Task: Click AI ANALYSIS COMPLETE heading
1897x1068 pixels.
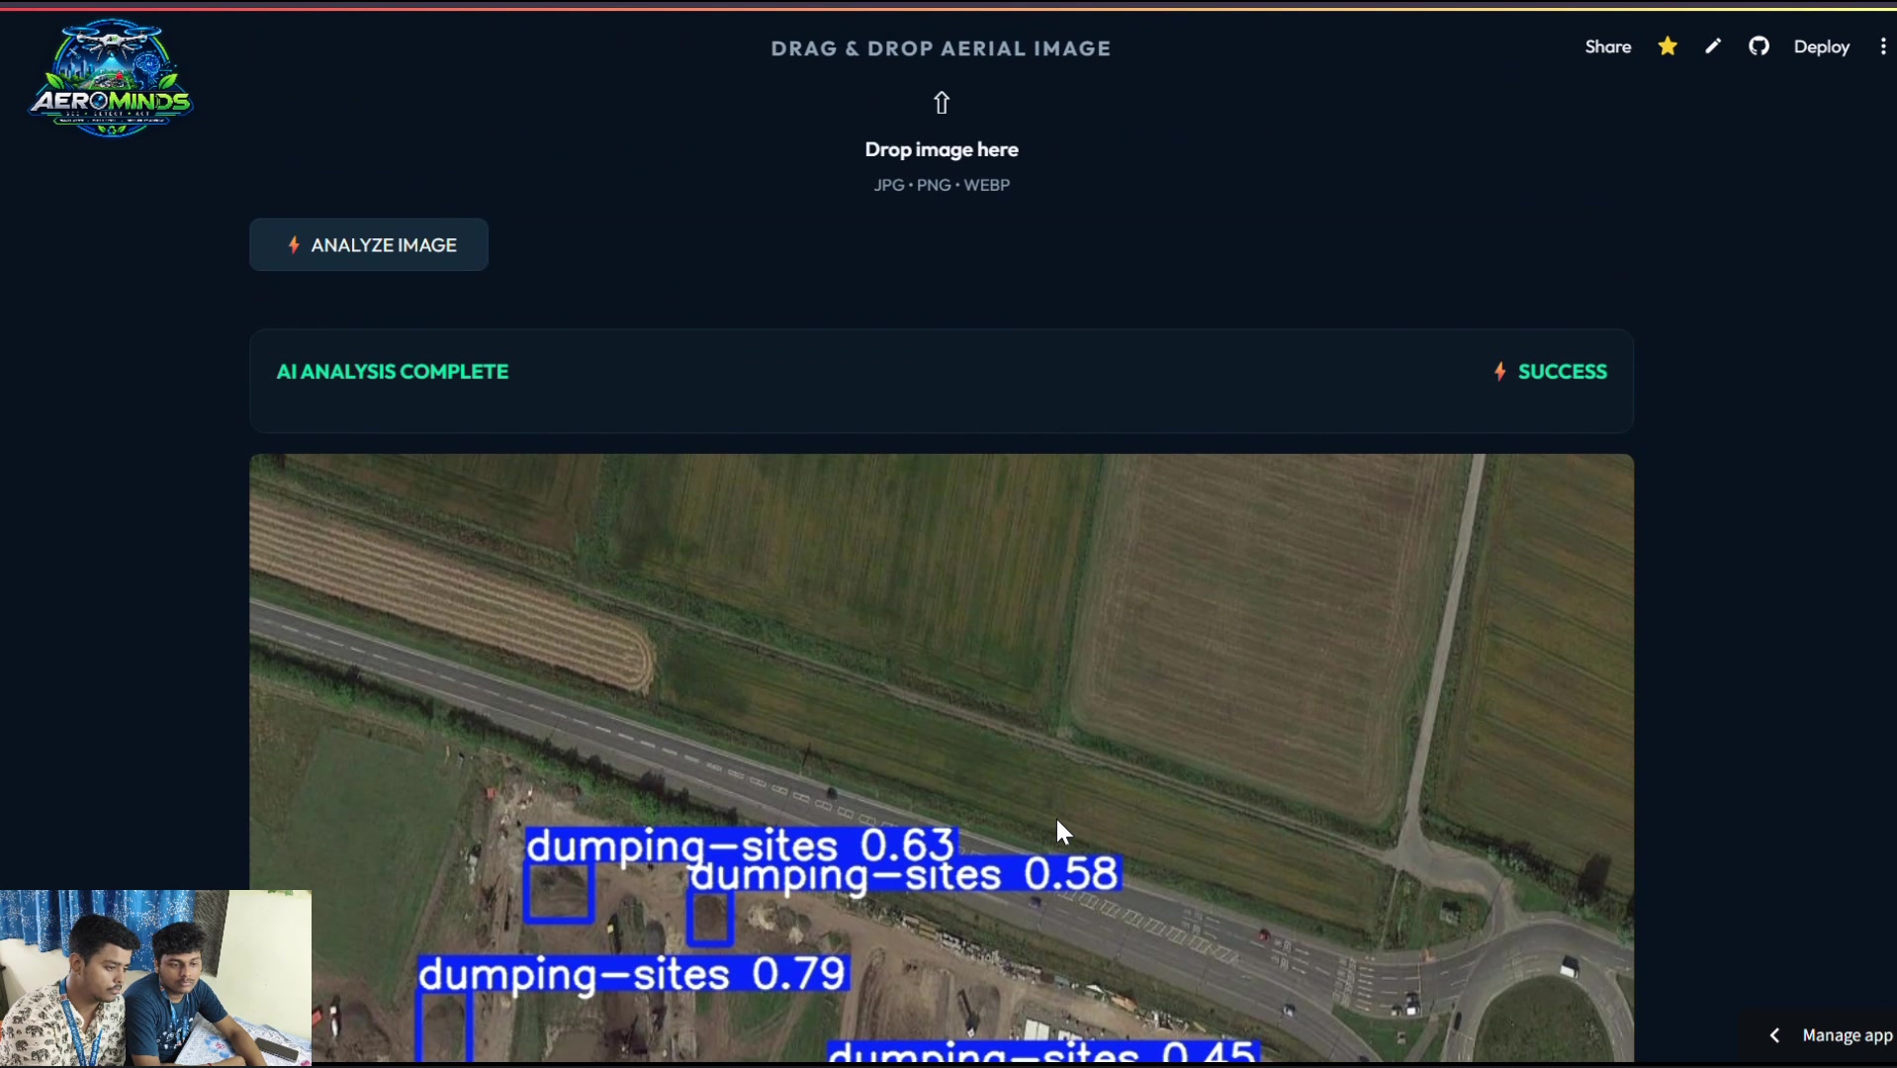Action: click(393, 372)
